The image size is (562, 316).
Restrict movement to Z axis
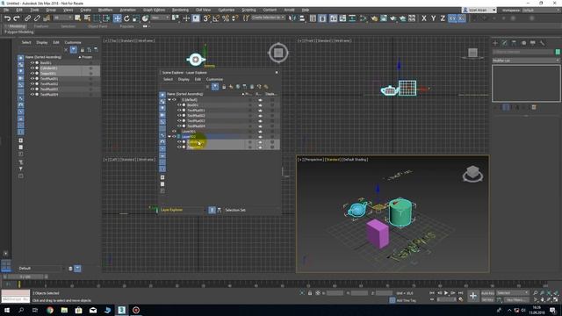(x=443, y=18)
